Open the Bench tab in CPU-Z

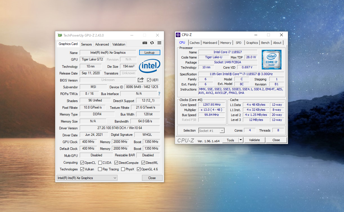(x=265, y=43)
